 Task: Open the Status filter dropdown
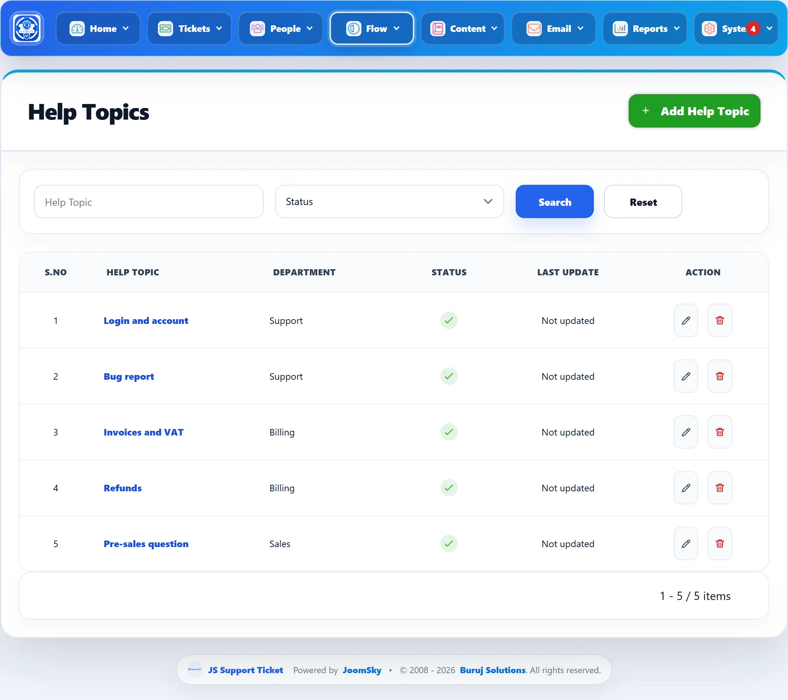click(389, 201)
